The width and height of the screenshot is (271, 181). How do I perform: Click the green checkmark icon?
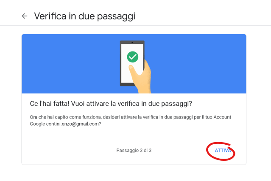point(132,57)
